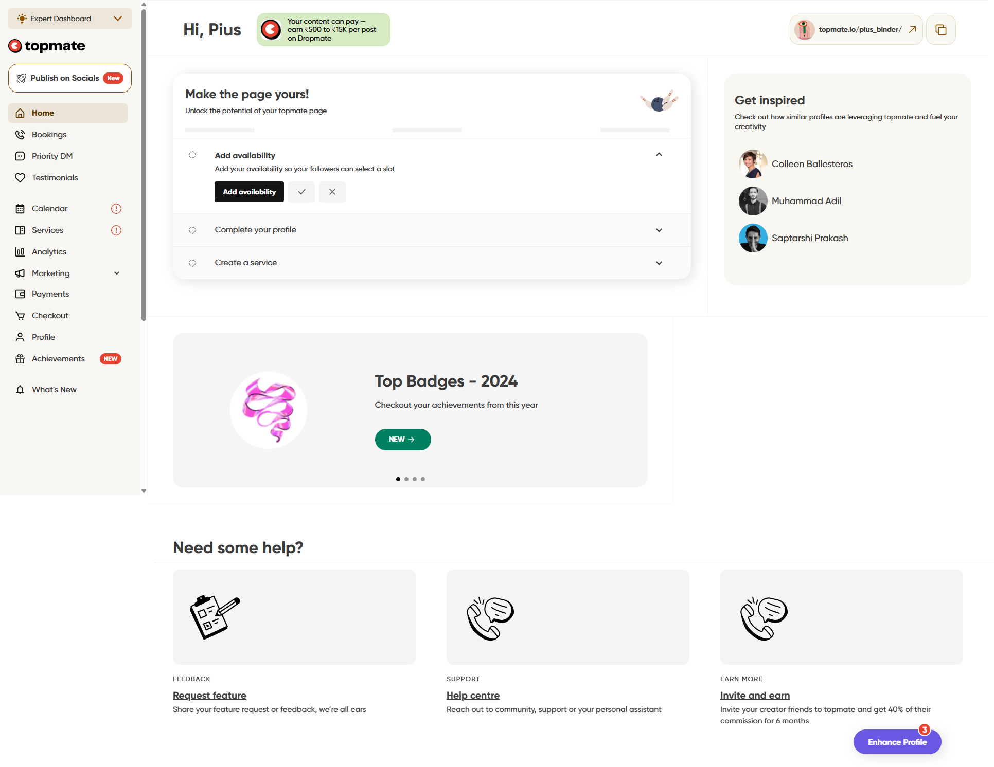This screenshot has height=767, width=994.
Task: Expand the Marketing submenu chevron
Action: [x=117, y=273]
